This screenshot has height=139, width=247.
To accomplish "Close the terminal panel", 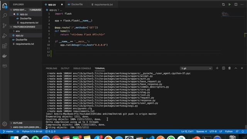I will [242, 68].
